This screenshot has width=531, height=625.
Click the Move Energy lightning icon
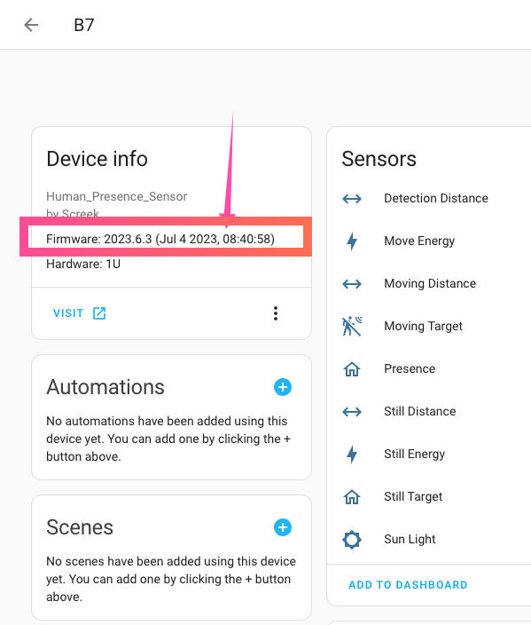click(x=352, y=241)
